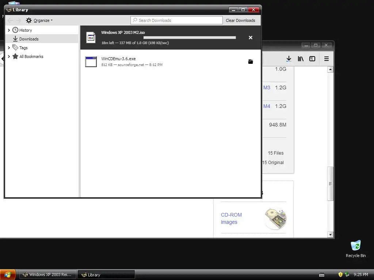Click the '15 Files' text
Image resolution: width=374 pixels, height=280 pixels.
[276, 153]
